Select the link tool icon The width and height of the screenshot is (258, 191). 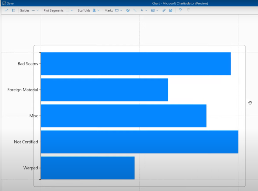coord(6,10)
